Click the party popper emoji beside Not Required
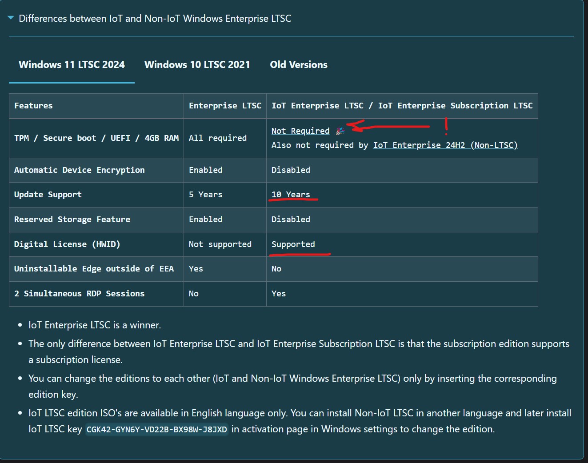This screenshot has width=588, height=463. (x=340, y=131)
